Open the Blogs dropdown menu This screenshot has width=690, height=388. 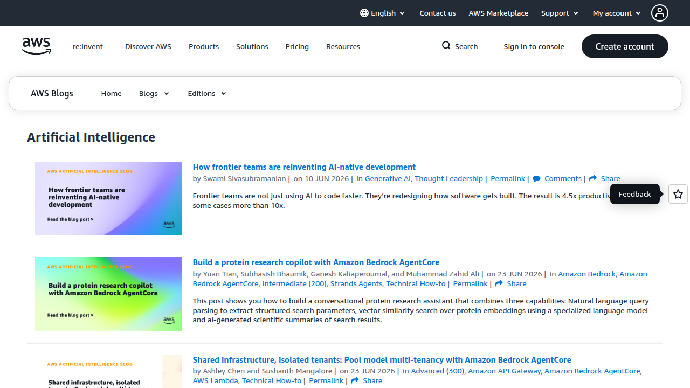click(154, 93)
